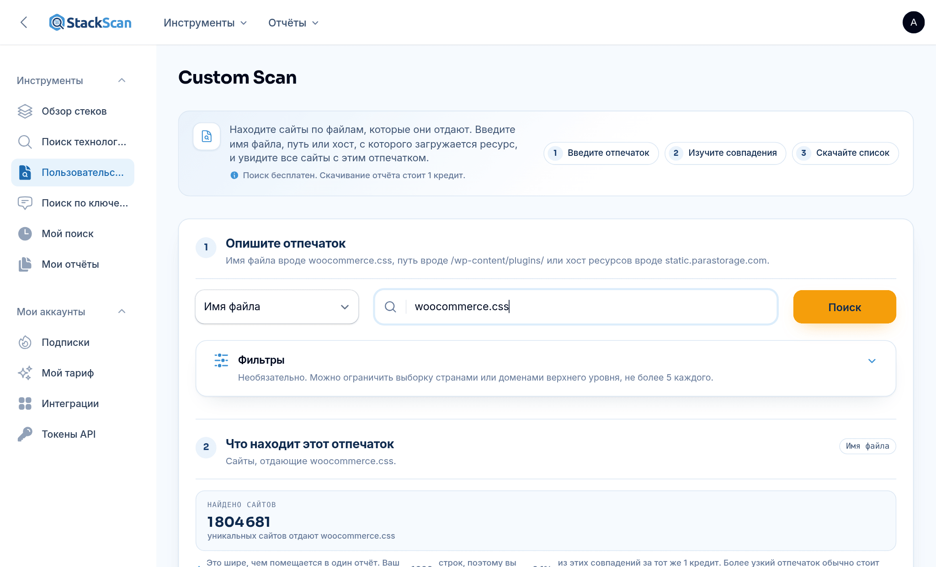Screen dimensions: 936x567
Task: Click the document-search icon in info banner
Action: [x=207, y=136]
